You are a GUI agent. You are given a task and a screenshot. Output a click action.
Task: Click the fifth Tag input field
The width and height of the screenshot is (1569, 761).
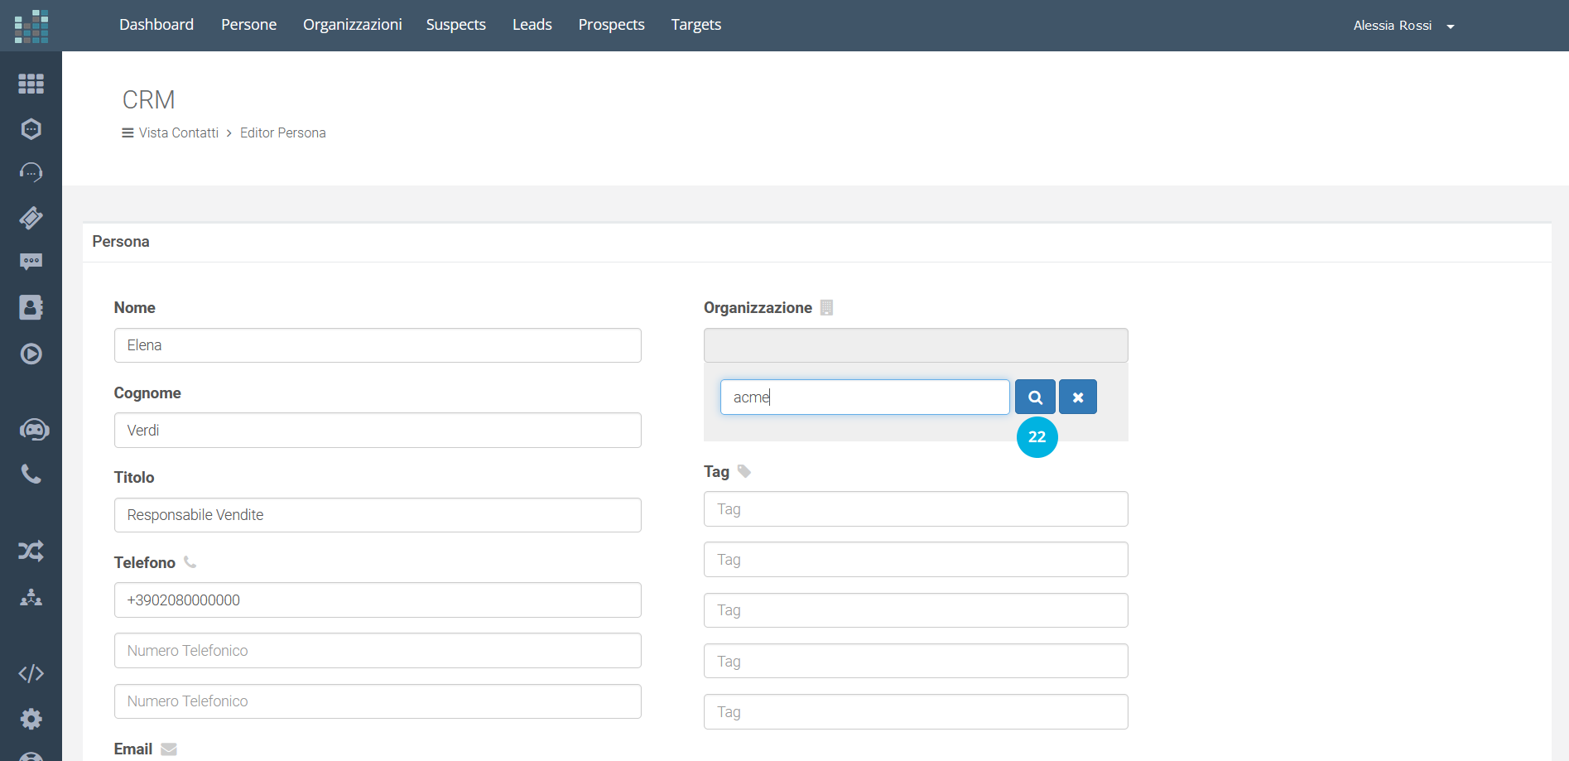coord(916,712)
